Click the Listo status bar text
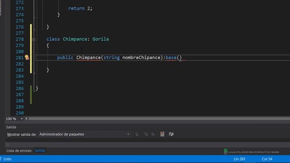This screenshot has height=163, width=290. (7, 159)
